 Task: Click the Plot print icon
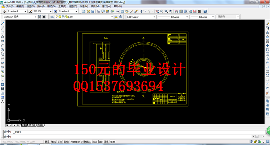coord(99,11)
